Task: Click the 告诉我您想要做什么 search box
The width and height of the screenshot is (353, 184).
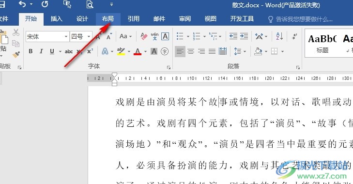Action: click(x=300, y=19)
